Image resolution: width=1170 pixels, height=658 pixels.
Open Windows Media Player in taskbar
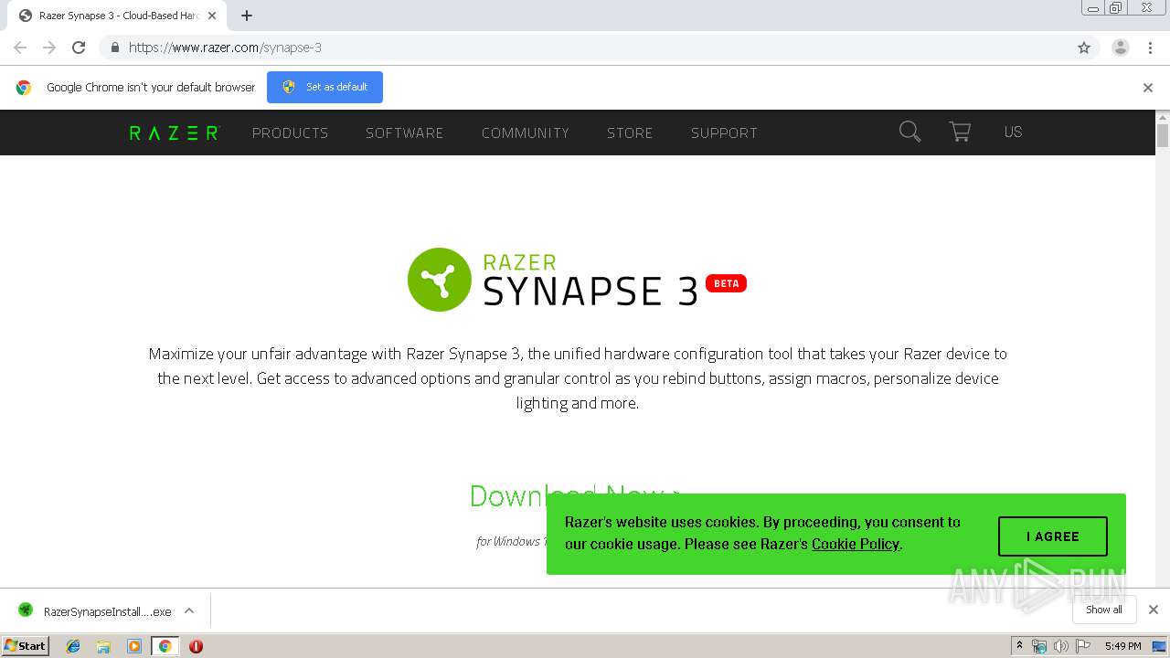134,646
